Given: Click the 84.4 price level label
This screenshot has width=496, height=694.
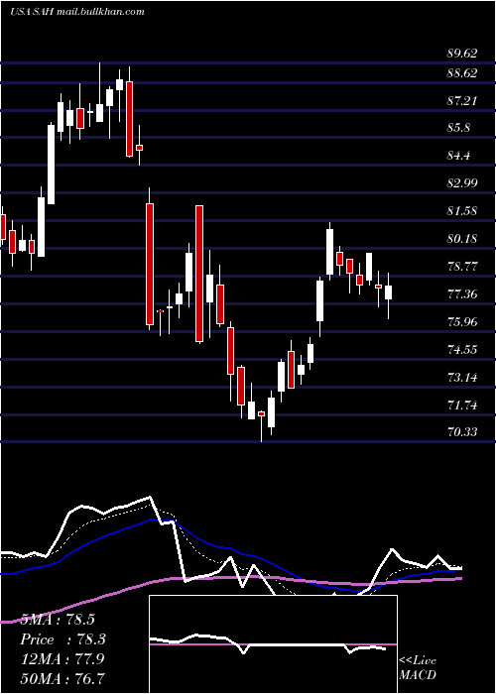Looking at the screenshot, I should pyautogui.click(x=459, y=156).
